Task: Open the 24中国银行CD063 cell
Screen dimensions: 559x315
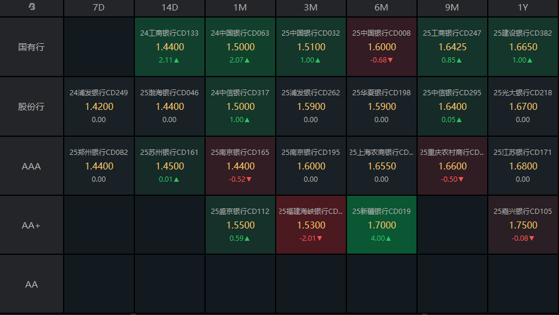Action: point(240,47)
